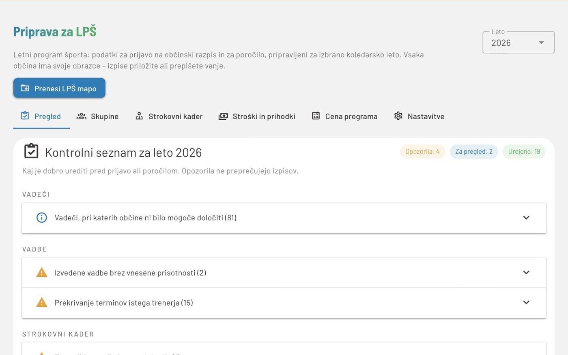The width and height of the screenshot is (568, 355).
Task: Click the Opozorila: 4 badge
Action: click(x=422, y=152)
